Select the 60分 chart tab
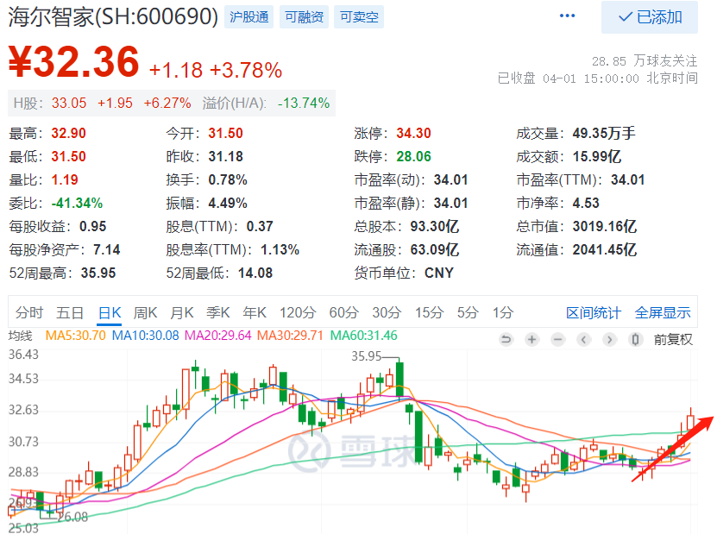 tap(344, 312)
